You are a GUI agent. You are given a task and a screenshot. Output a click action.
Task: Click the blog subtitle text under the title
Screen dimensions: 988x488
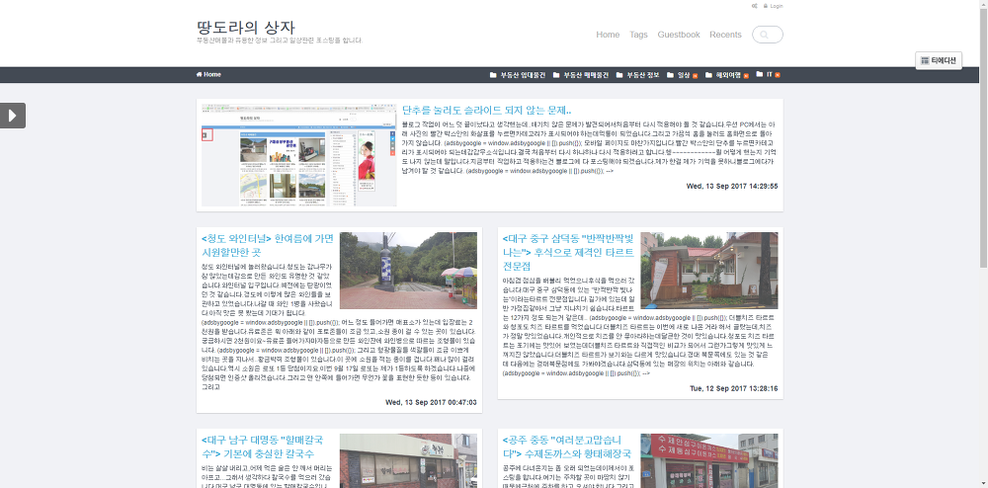tap(280, 41)
